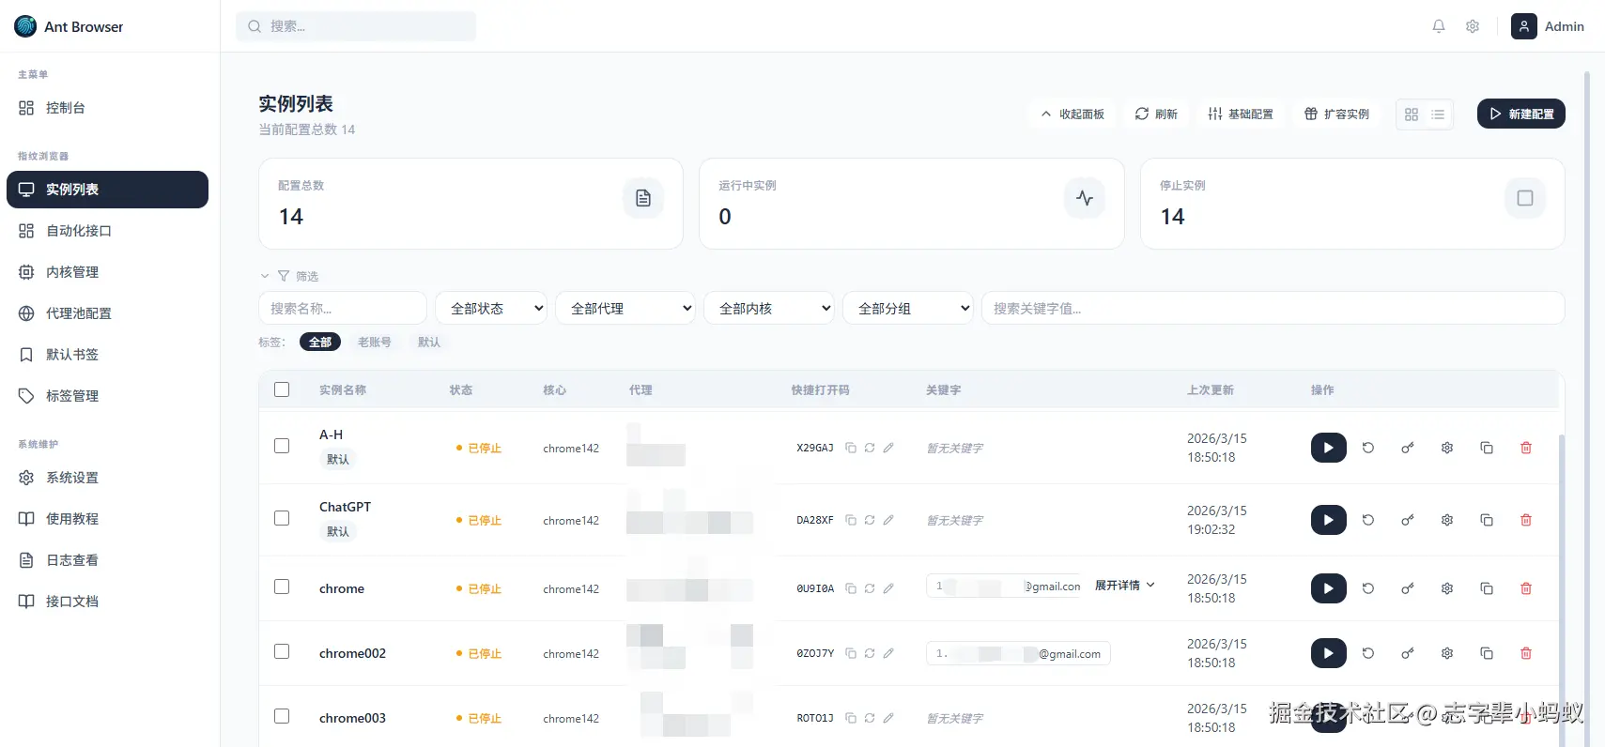1605x747 pixels.
Task: Open the 全部分组 group dropdown
Action: [x=908, y=308]
